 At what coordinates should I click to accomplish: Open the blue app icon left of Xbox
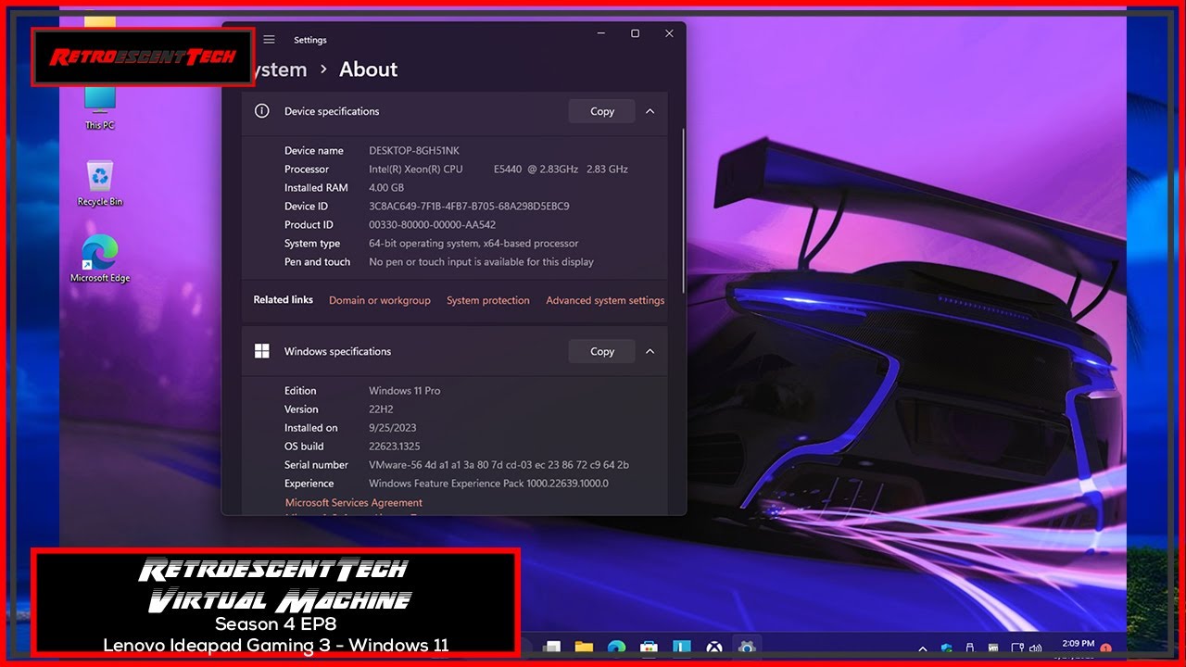(x=681, y=648)
